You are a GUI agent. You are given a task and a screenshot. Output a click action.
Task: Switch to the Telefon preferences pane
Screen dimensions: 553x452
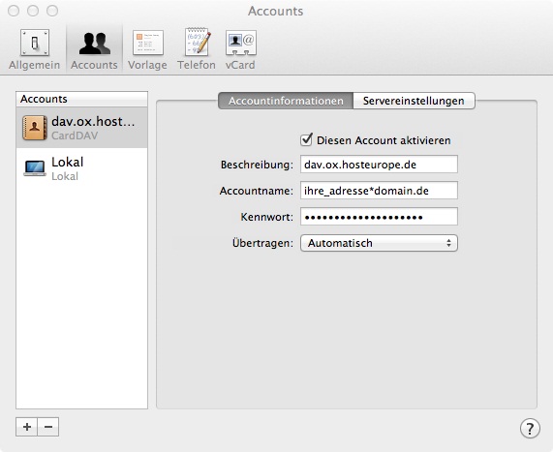click(197, 49)
